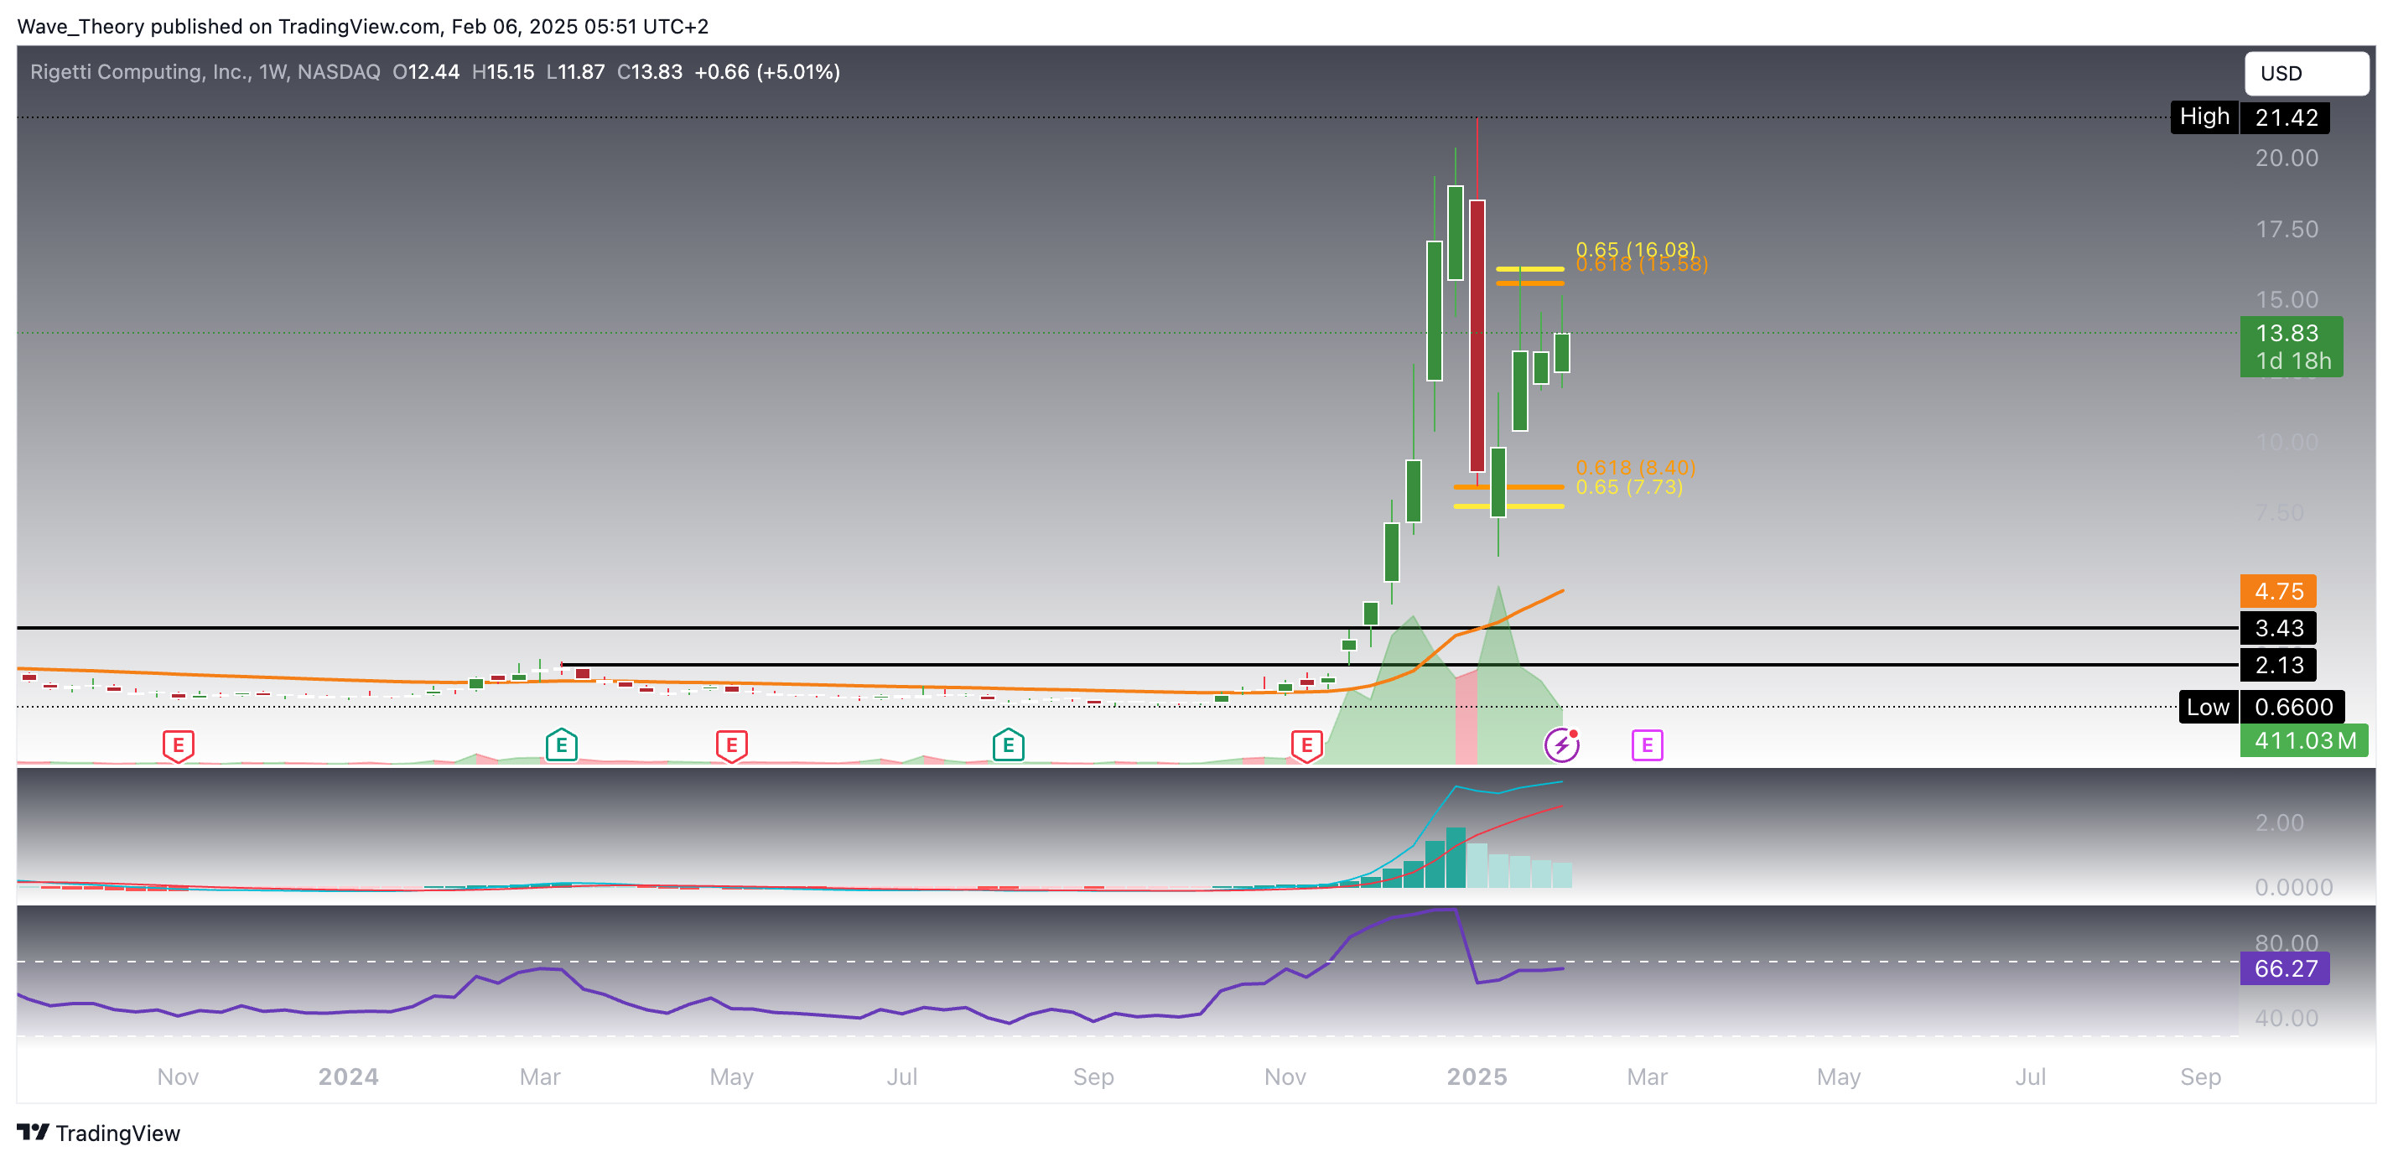The image size is (2393, 1162).
Task: Click the 15.00 price axis tick
Action: pyautogui.click(x=2287, y=300)
